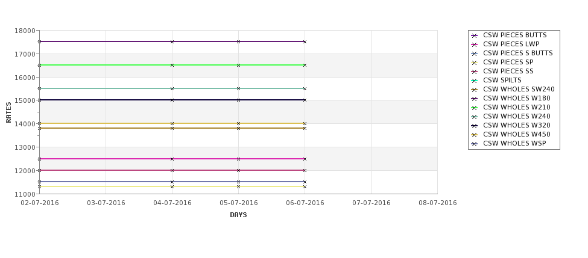Click the CSW PIECES LWP legend marker
588x258 pixels.
click(x=475, y=45)
